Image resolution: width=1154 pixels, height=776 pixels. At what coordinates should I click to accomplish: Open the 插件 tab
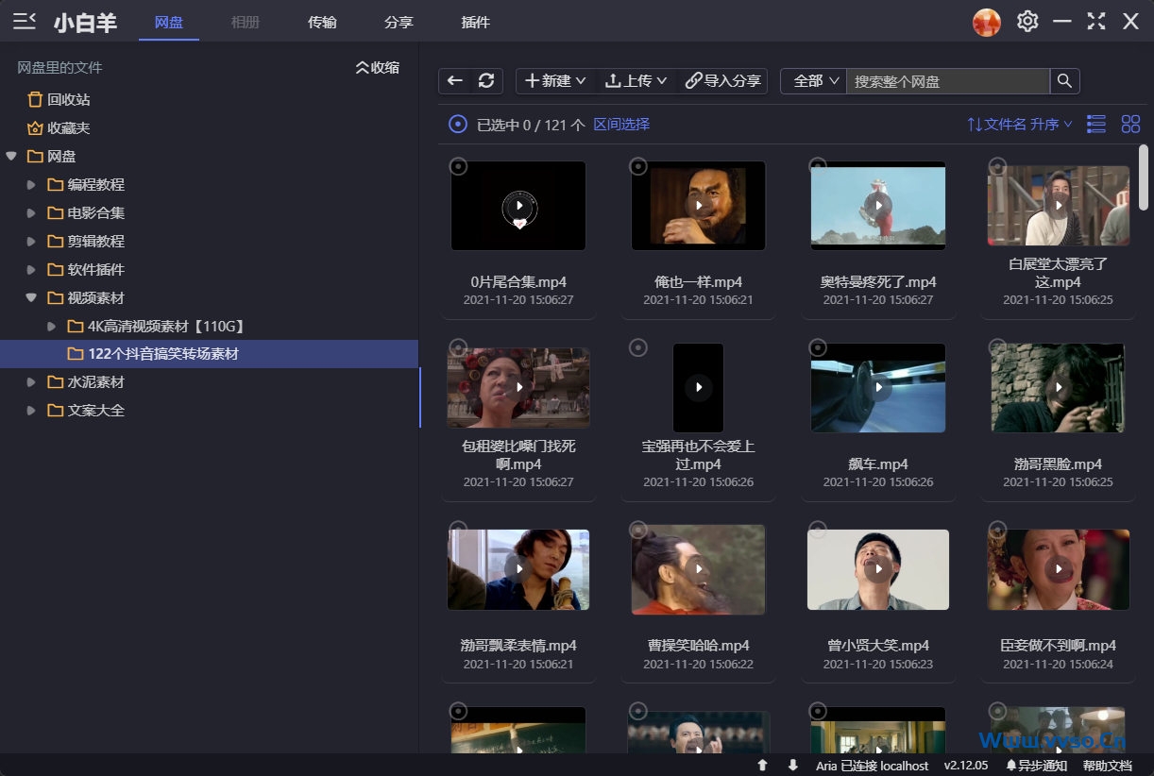pyautogui.click(x=476, y=22)
